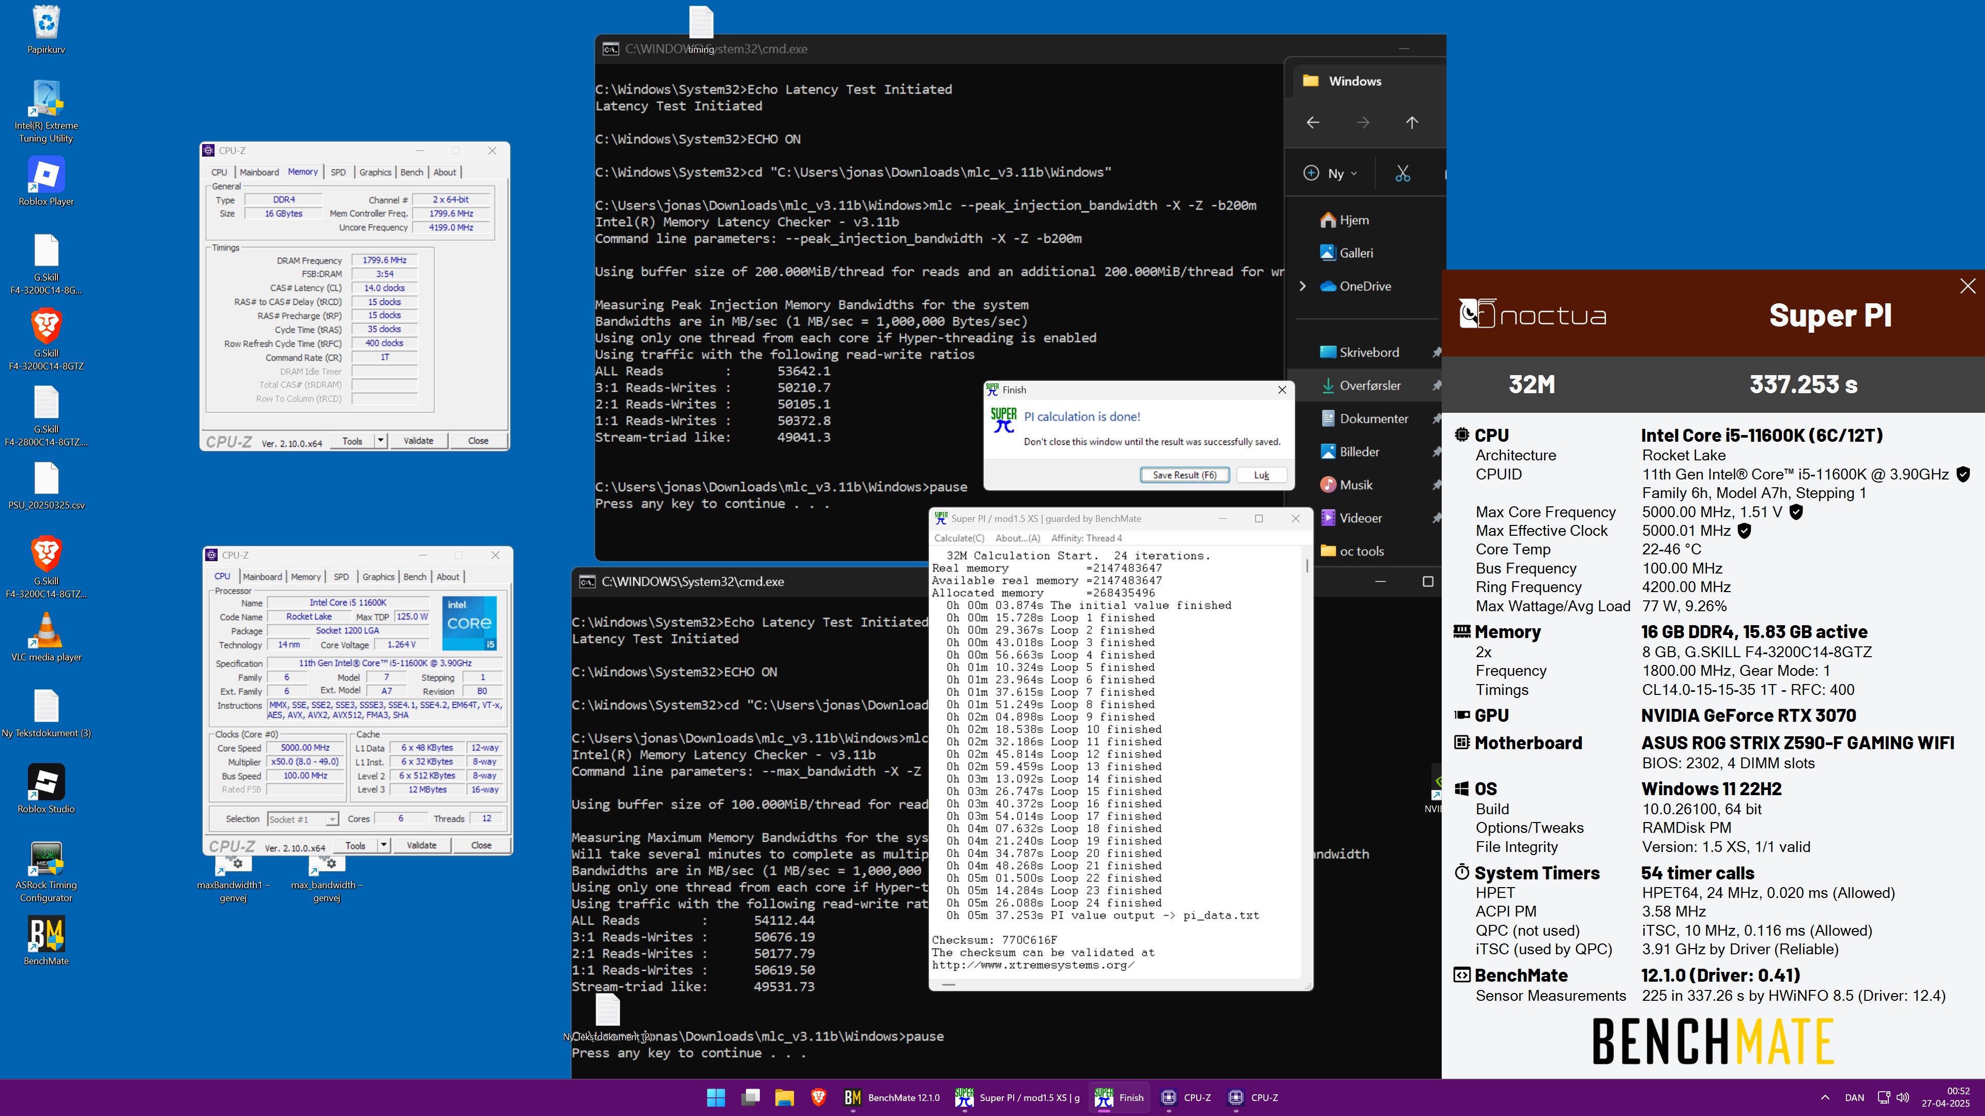Open the oc tools folder in Explorer

[x=1362, y=551]
